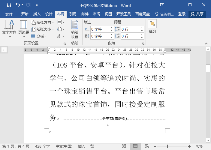211x150 pixels.
Task: Click the macro recording status icon
Action: click(x=92, y=146)
